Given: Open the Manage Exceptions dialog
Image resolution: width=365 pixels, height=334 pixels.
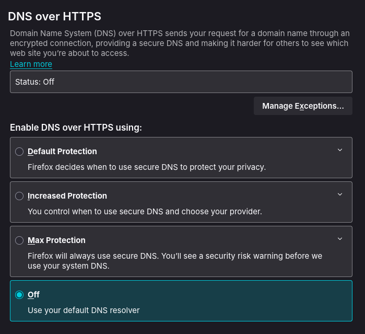Looking at the screenshot, I should (x=303, y=106).
